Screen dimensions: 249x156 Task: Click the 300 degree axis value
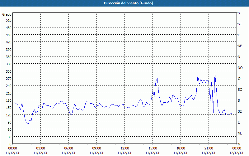coord(9,71)
